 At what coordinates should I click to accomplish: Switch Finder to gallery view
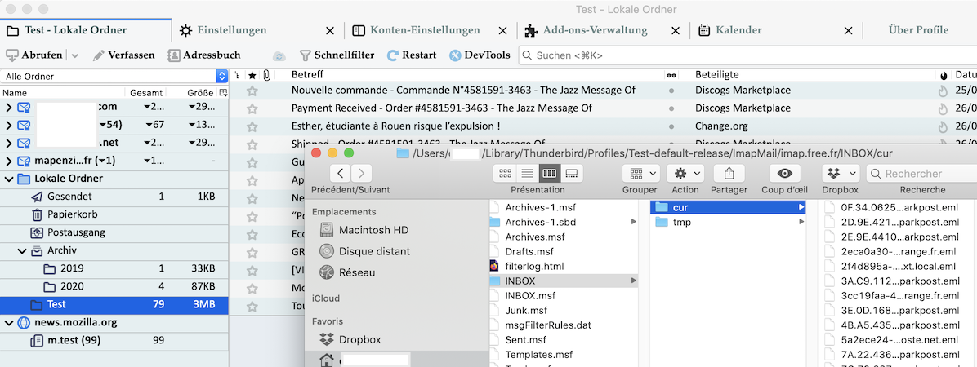571,173
